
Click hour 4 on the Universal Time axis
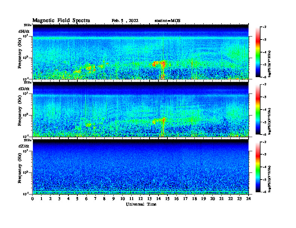68,199
